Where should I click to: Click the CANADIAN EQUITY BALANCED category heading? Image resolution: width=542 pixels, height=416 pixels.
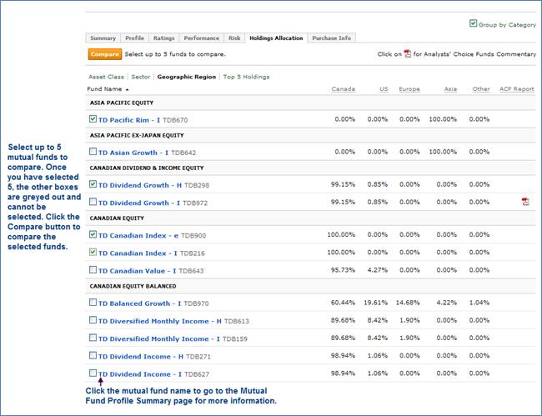tap(133, 286)
